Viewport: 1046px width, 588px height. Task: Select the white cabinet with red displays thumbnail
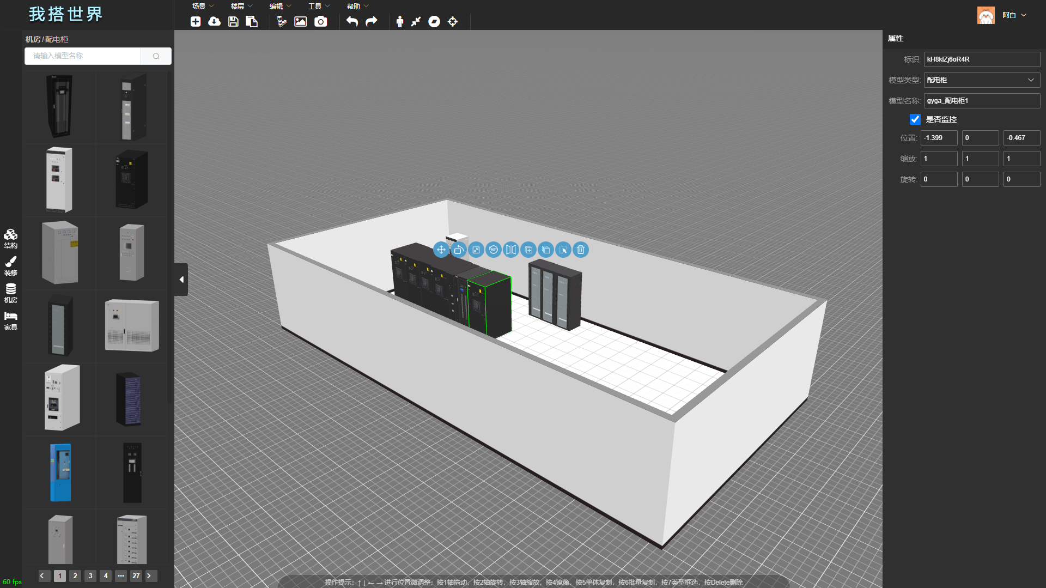point(59,180)
